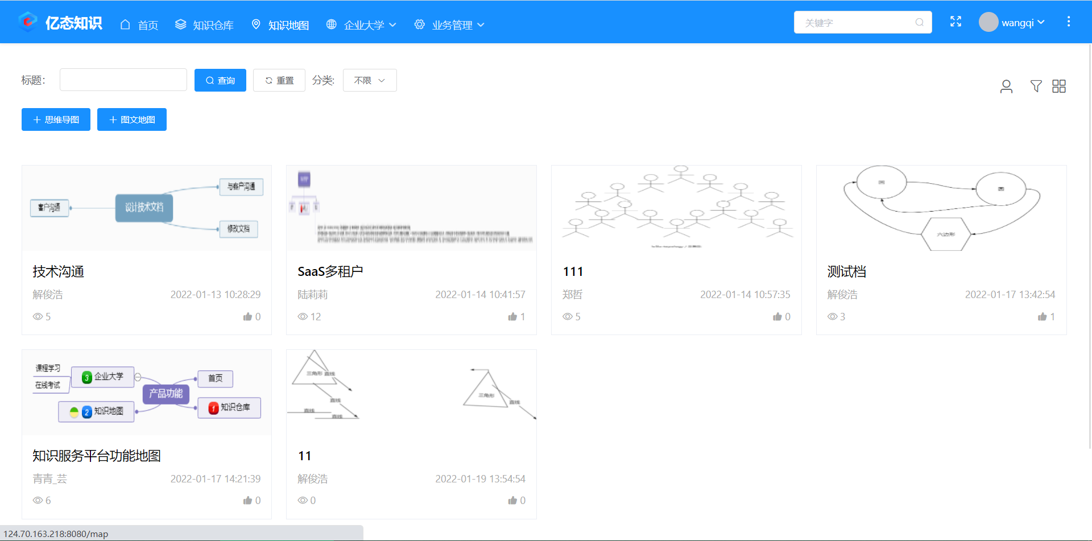Toggle like on 知识服务平台功能地图 card

(x=247, y=501)
